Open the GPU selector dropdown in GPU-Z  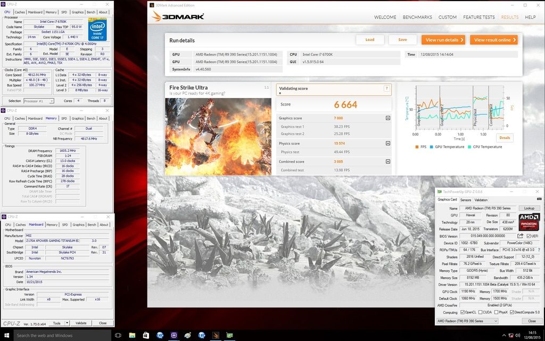(467, 321)
